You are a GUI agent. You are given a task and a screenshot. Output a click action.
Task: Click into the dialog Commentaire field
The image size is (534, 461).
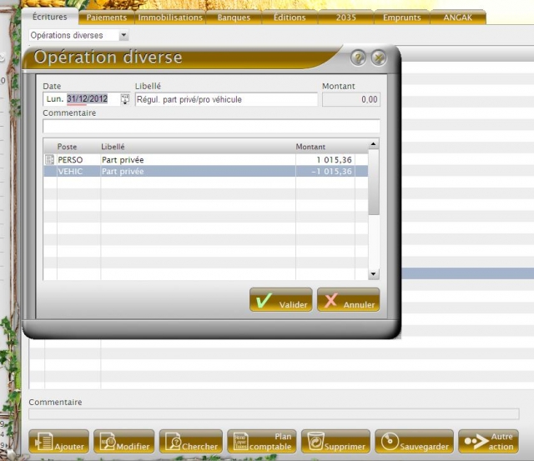coord(211,127)
